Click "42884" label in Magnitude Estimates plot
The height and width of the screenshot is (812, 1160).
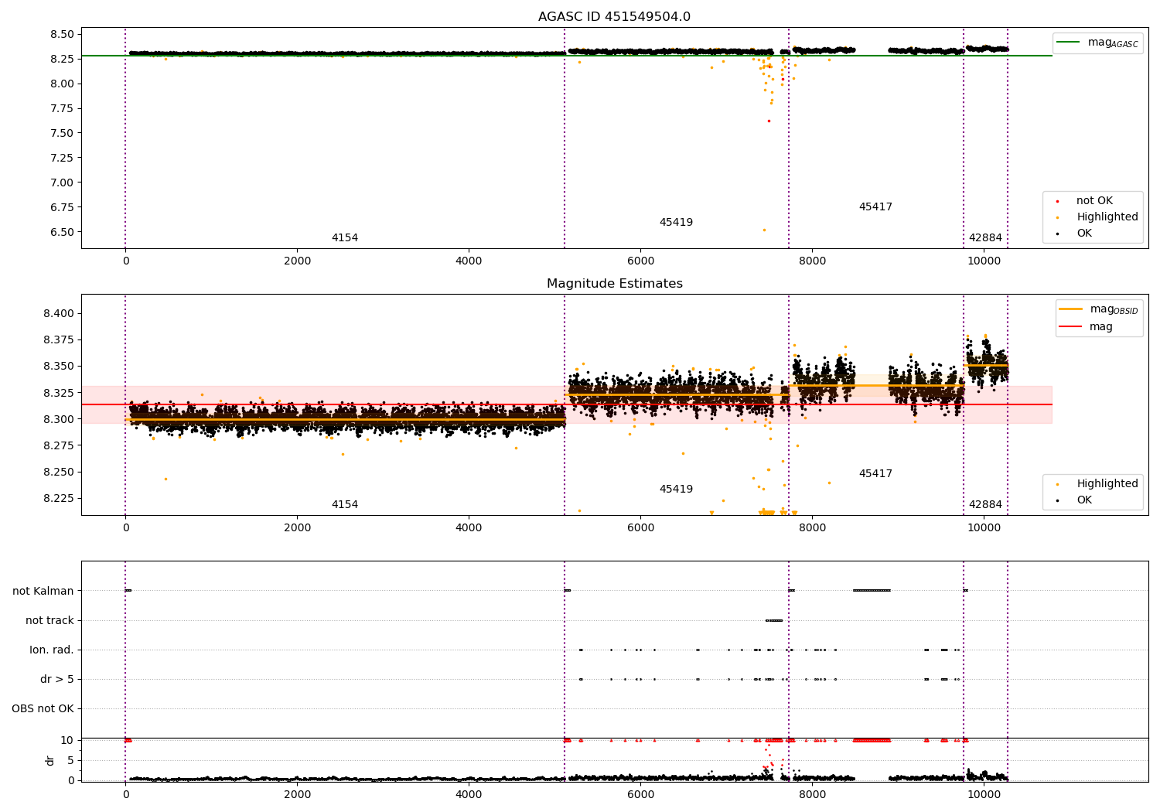(x=985, y=505)
